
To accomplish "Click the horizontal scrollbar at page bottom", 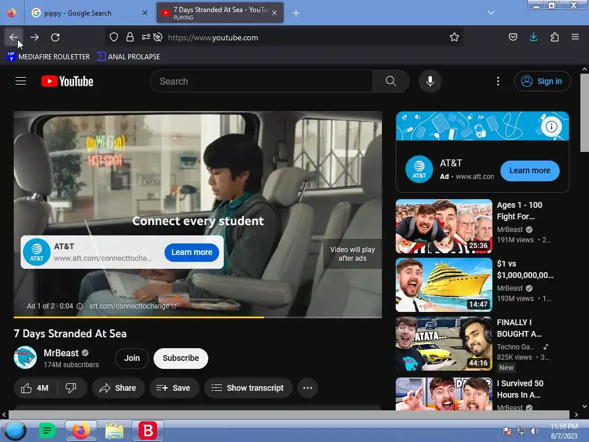I will (x=289, y=414).
